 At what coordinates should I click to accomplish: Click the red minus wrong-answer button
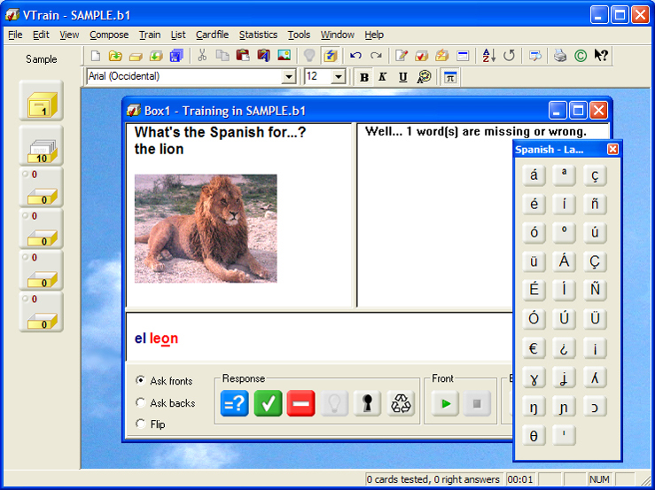[x=300, y=404]
